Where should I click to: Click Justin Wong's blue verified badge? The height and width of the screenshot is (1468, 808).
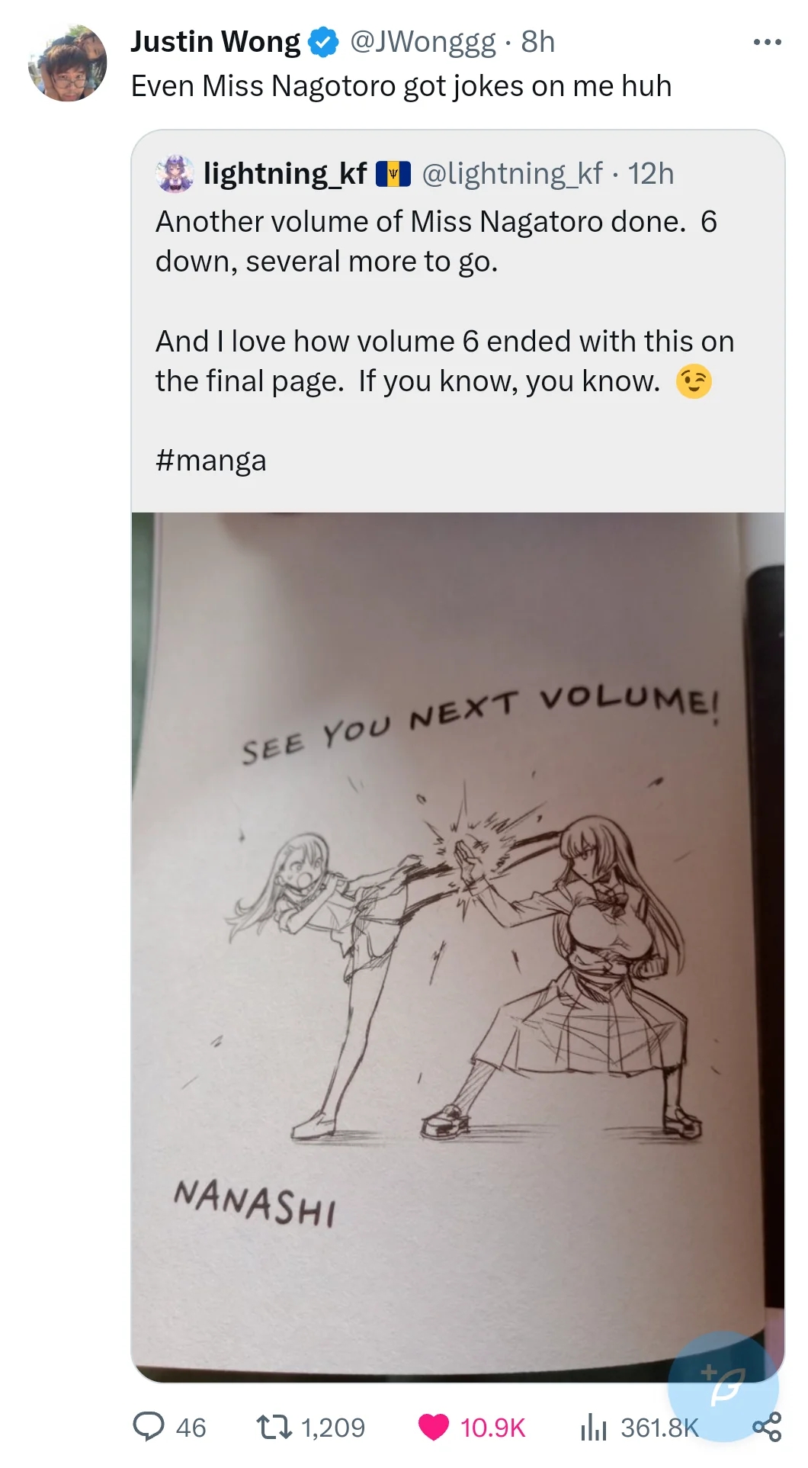pyautogui.click(x=323, y=42)
